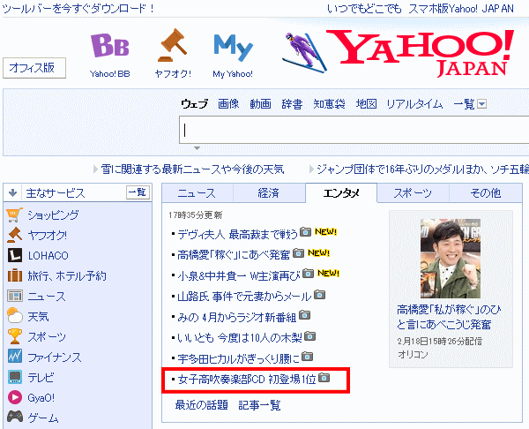Select the ウェブ search tab
Viewport: 529px width, 429px height.
[x=194, y=103]
